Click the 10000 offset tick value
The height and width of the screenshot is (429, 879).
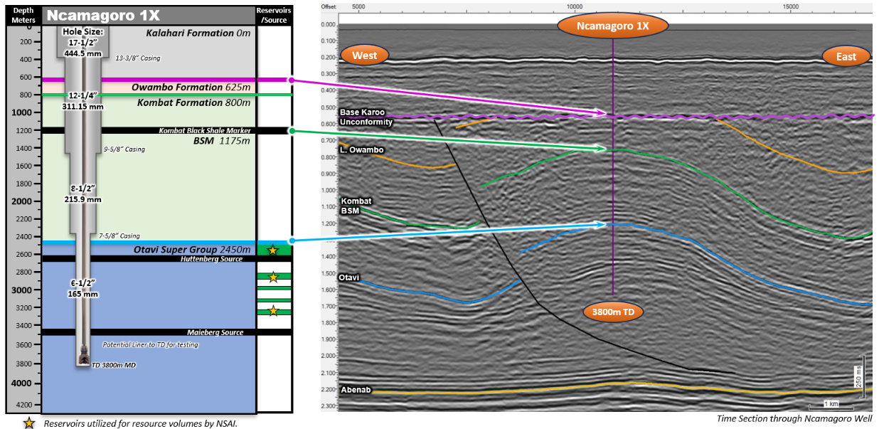[x=575, y=6]
